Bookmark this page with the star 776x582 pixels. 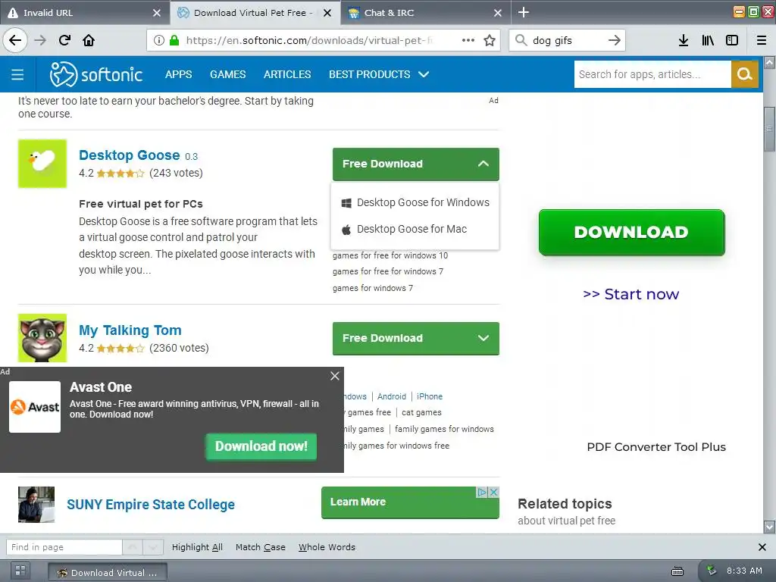(x=490, y=40)
